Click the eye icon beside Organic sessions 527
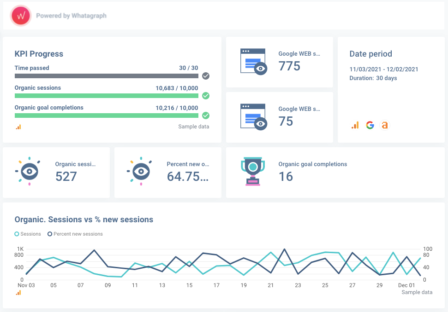 coord(28,171)
